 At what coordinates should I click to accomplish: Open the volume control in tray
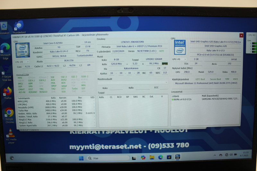pyautogui.click(x=231, y=154)
